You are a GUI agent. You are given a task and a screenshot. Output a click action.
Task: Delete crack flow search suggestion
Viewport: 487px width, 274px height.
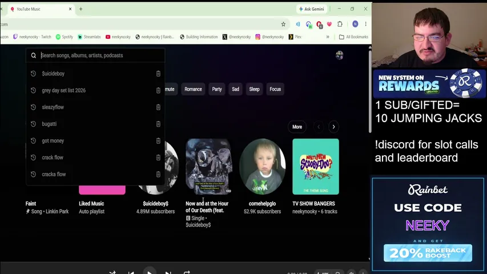158,158
